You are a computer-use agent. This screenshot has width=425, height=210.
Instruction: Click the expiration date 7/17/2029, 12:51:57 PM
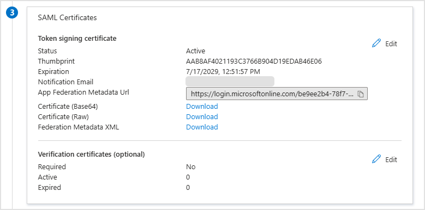[x=223, y=72]
